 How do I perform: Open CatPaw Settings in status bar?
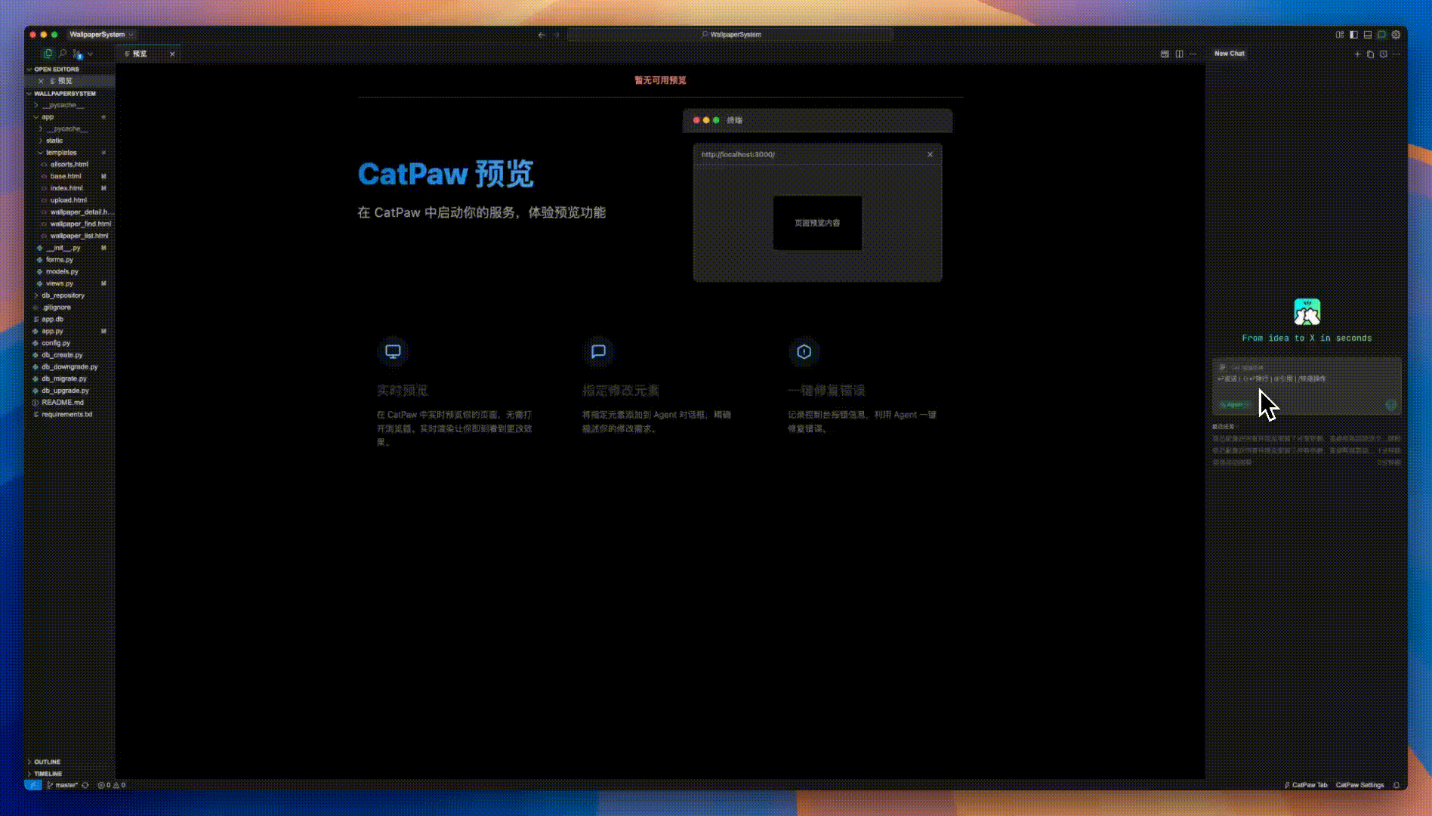click(x=1359, y=785)
